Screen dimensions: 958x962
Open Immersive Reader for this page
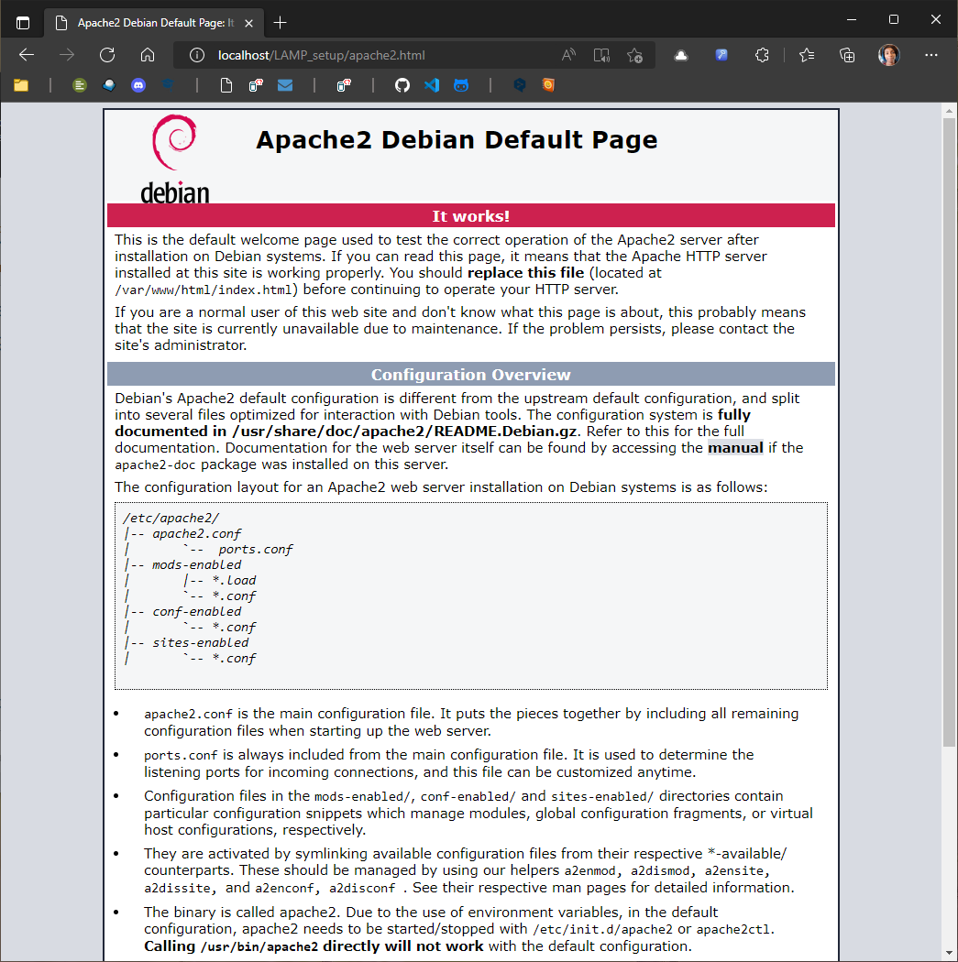[601, 55]
